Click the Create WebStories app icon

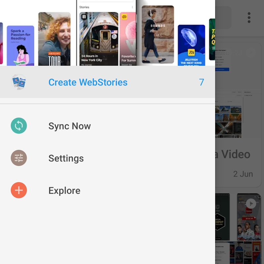19,82
